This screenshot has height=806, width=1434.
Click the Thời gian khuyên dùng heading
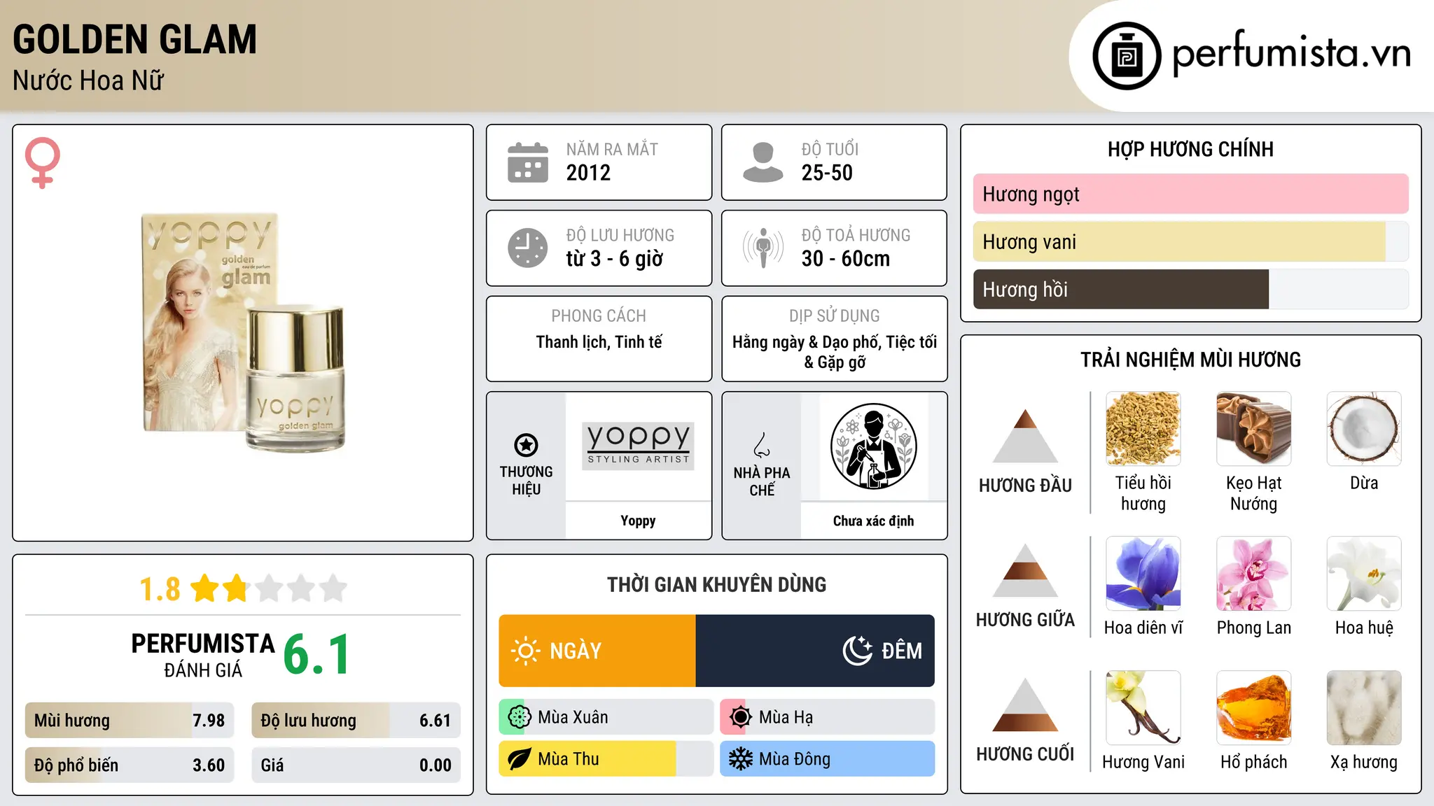tap(716, 584)
